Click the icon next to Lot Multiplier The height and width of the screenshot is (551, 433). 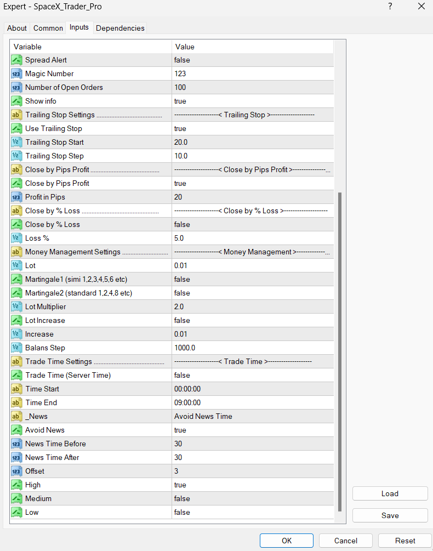[16, 306]
